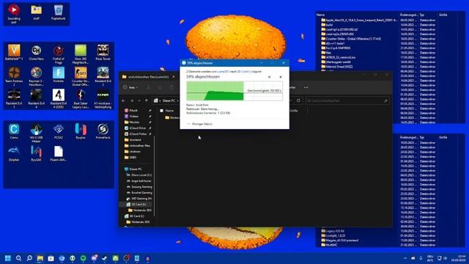The image size is (469, 264).
Task: Open the Windows Start menu
Action: 8,258
